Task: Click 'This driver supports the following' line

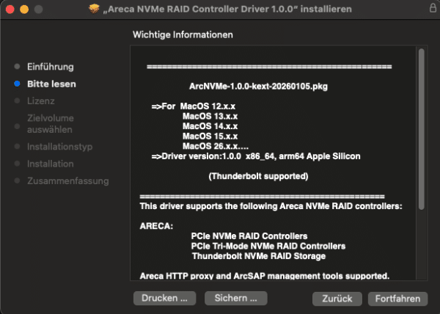Action: pyautogui.click(x=271, y=206)
